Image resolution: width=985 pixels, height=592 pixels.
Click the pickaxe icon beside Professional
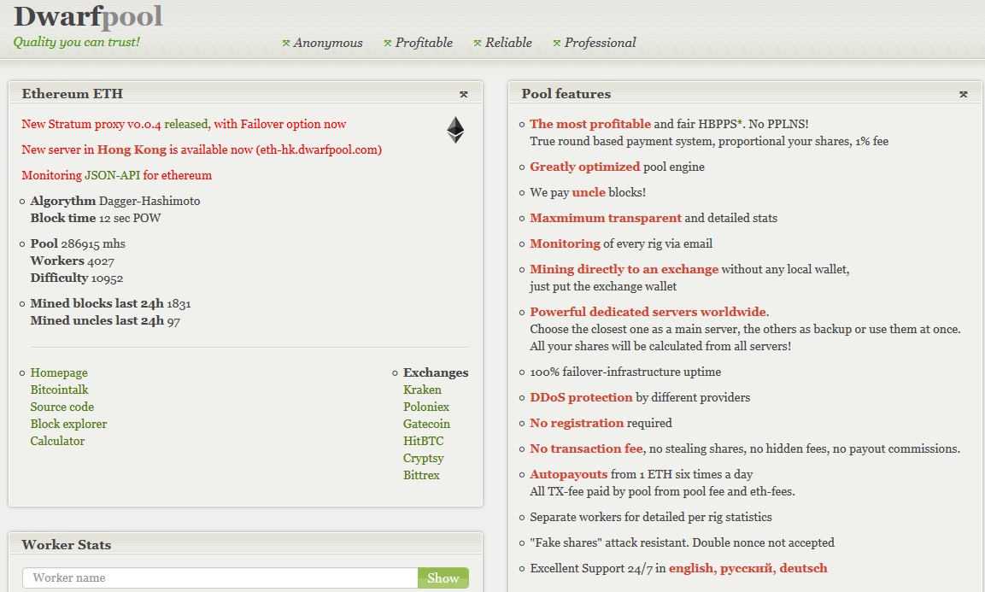557,44
